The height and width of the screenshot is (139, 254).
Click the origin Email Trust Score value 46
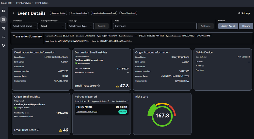click(x=66, y=130)
